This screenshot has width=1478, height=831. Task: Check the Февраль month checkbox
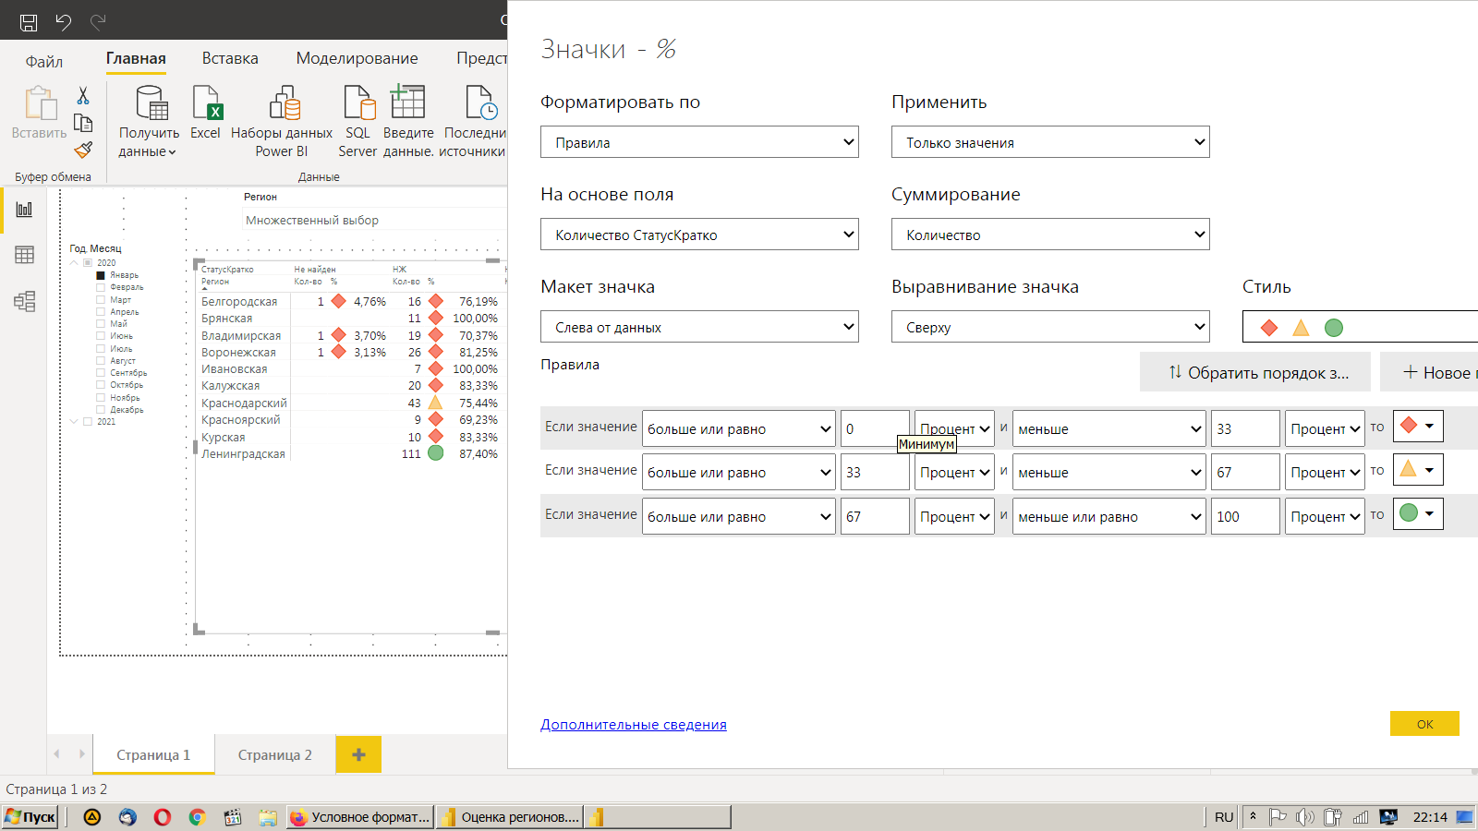(101, 287)
